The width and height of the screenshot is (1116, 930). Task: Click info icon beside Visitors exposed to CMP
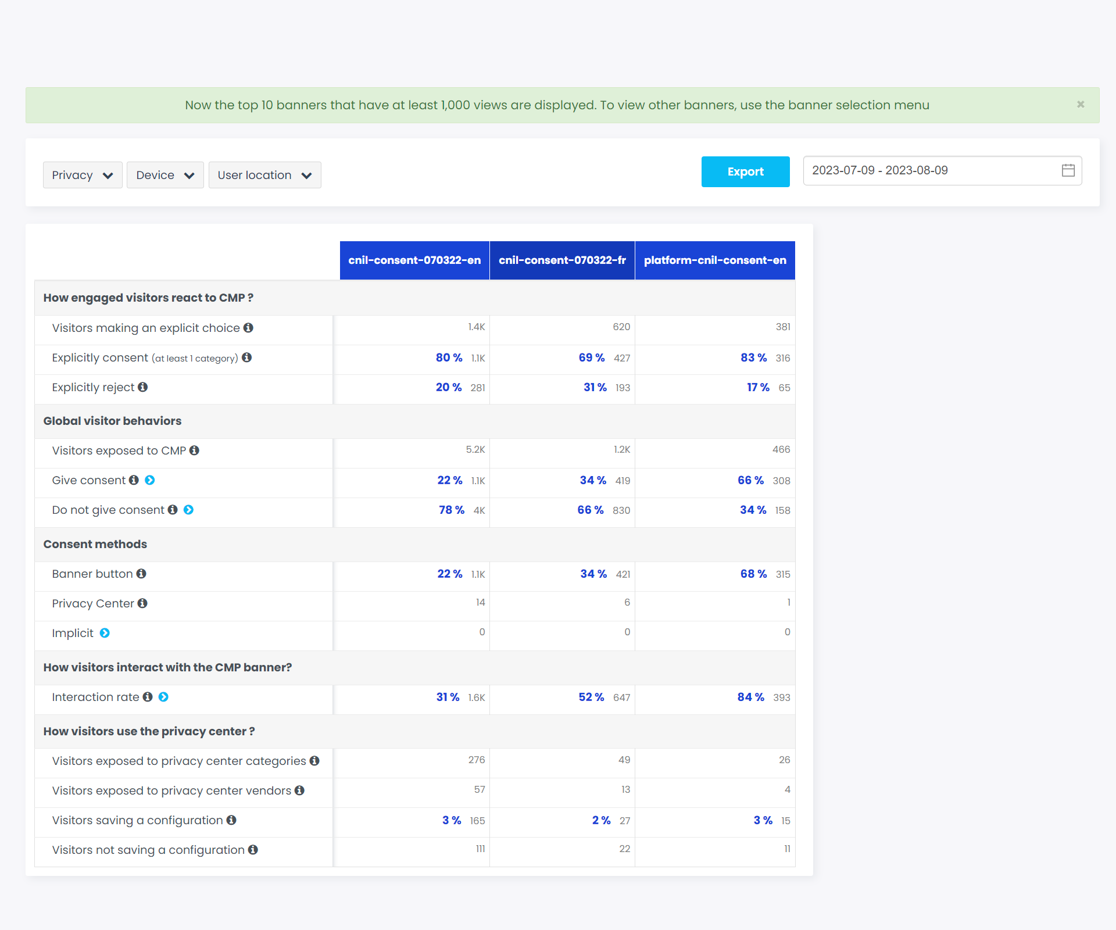click(x=194, y=450)
